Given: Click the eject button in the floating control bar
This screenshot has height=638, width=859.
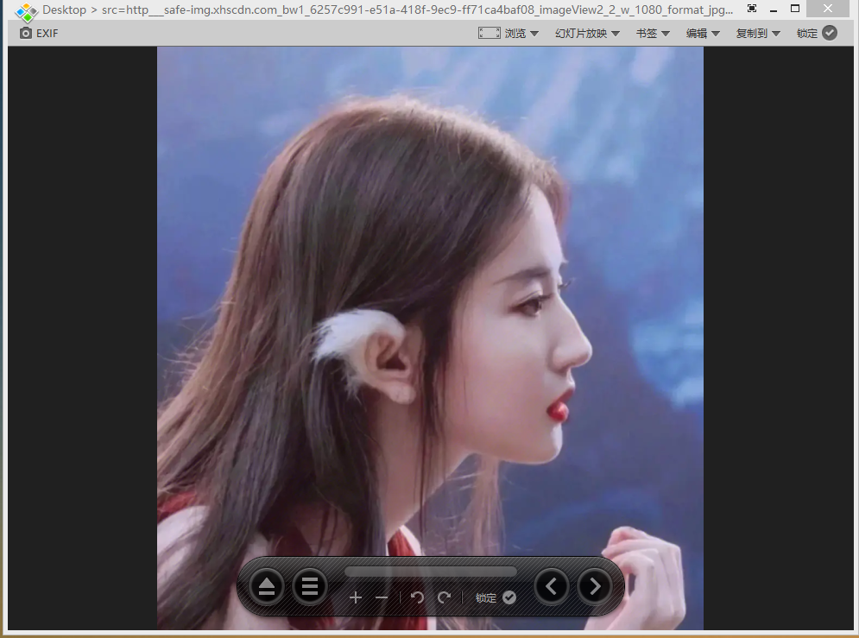Looking at the screenshot, I should click(x=267, y=586).
